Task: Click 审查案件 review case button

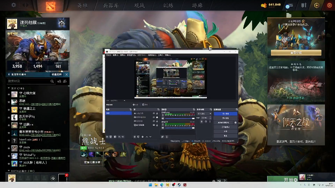Action: click(x=57, y=74)
